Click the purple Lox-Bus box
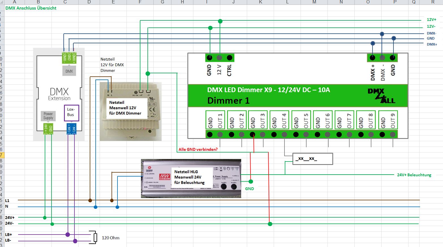The height and width of the screenshot is (247, 443). point(71,113)
